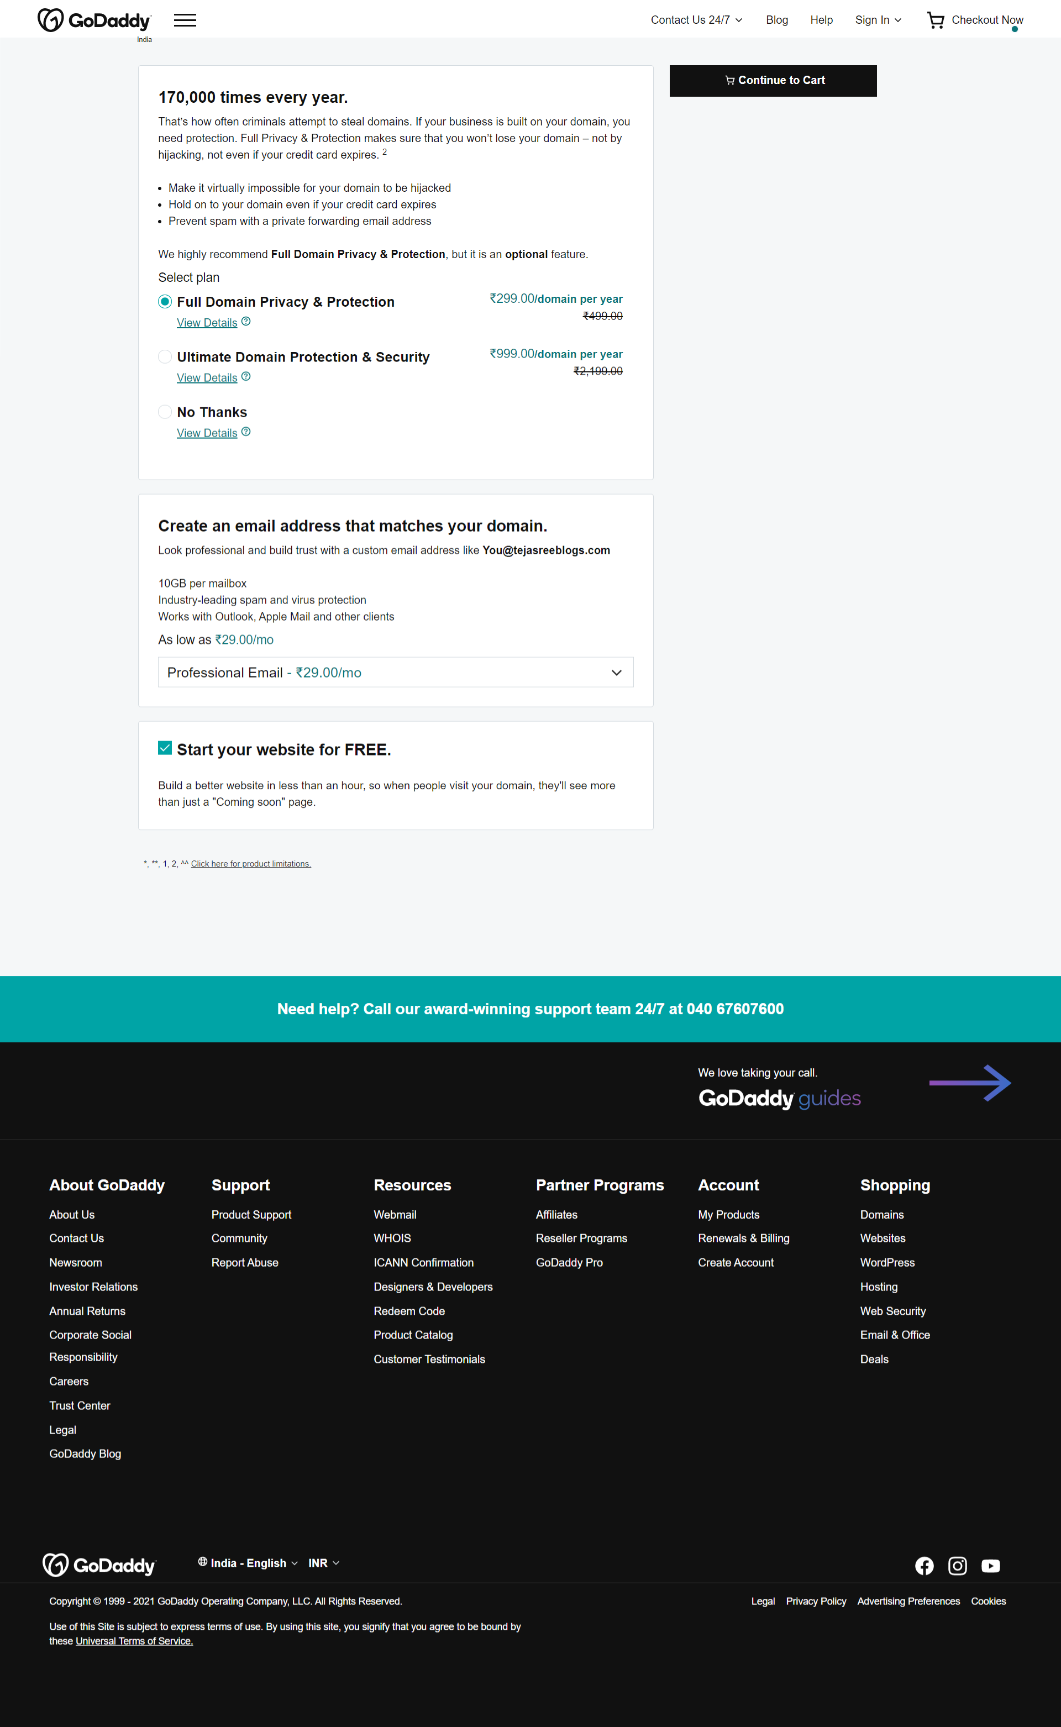Open Redeem Code footer link
1061x1727 pixels.
click(x=409, y=1311)
